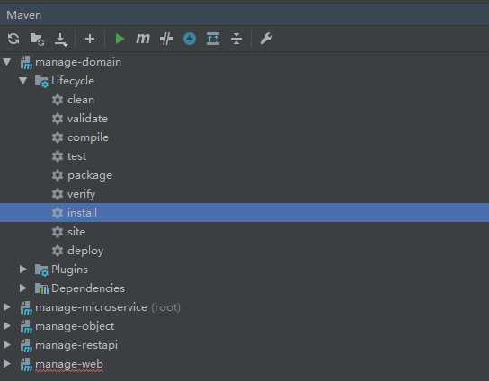Viewport: 489px width, 381px height.
Task: Select the manage-restapi module
Action: [76, 345]
